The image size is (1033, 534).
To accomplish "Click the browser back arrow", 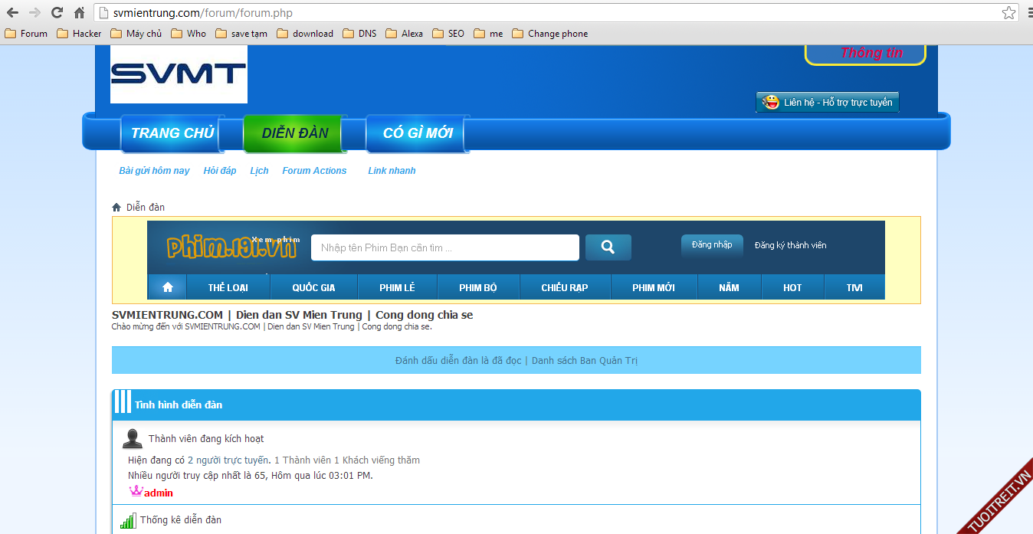I will pyautogui.click(x=12, y=12).
